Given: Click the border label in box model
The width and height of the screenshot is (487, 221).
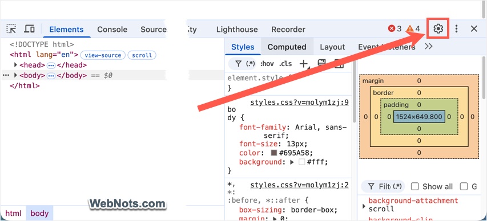Looking at the screenshot, I should pyautogui.click(x=383, y=93).
